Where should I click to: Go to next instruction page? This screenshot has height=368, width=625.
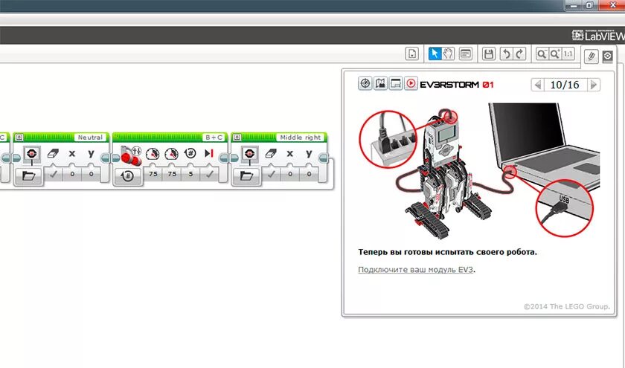pos(594,85)
